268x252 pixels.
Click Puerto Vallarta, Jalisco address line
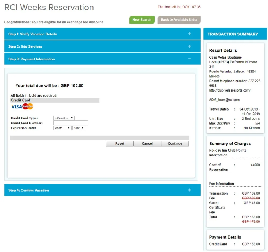(x=232, y=72)
